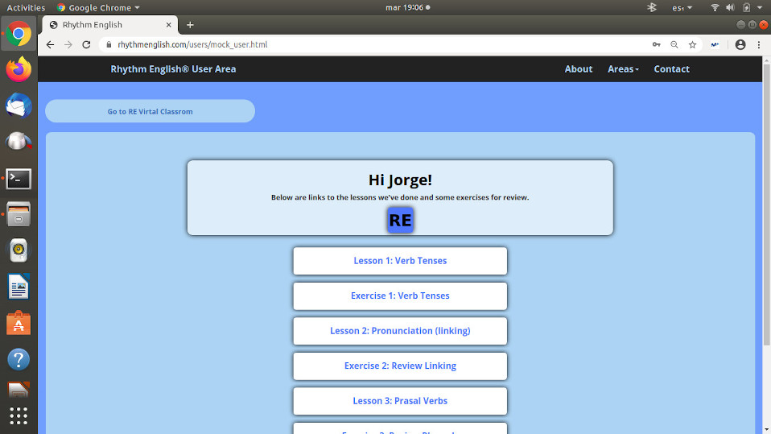
Task: Open Chrome three-dot menu
Action: [759, 45]
